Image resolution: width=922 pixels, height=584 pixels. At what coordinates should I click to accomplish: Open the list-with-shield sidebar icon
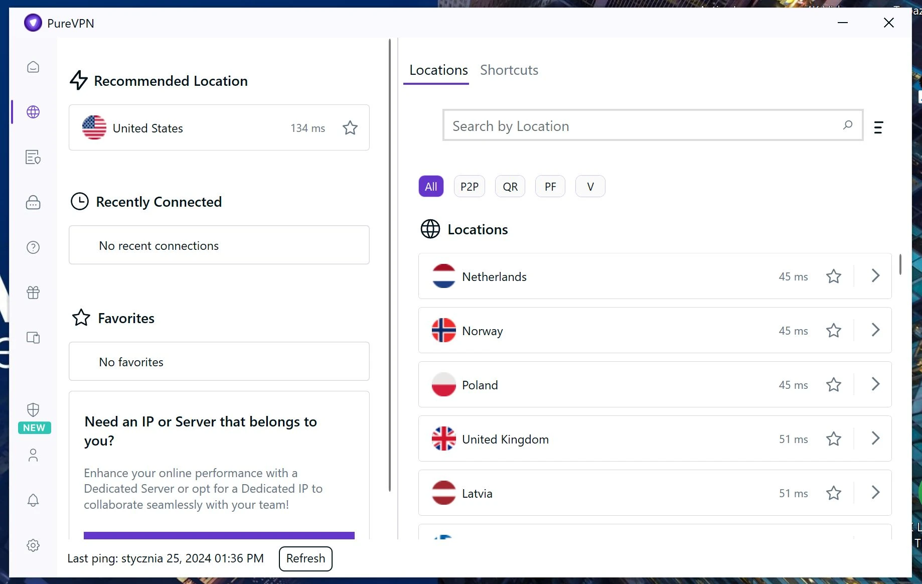pos(33,157)
